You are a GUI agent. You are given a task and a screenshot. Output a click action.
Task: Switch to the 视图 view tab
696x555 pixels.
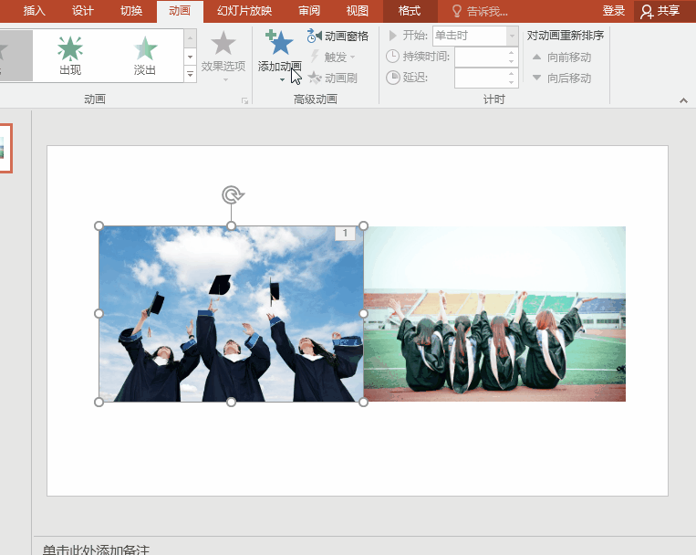coord(358,11)
